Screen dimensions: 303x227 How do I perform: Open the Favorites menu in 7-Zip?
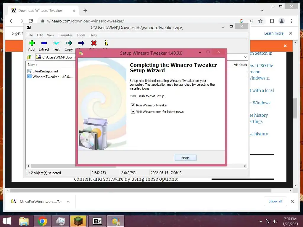tap(65, 35)
